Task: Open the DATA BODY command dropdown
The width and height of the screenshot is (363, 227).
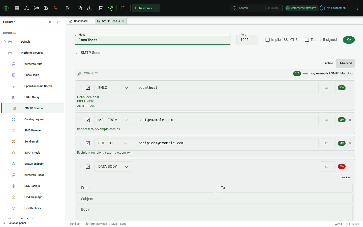Action: [x=113, y=166]
